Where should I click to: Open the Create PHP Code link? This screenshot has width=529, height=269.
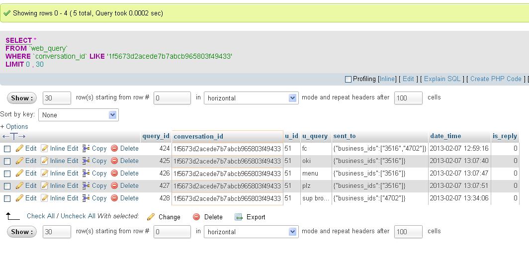click(x=496, y=79)
